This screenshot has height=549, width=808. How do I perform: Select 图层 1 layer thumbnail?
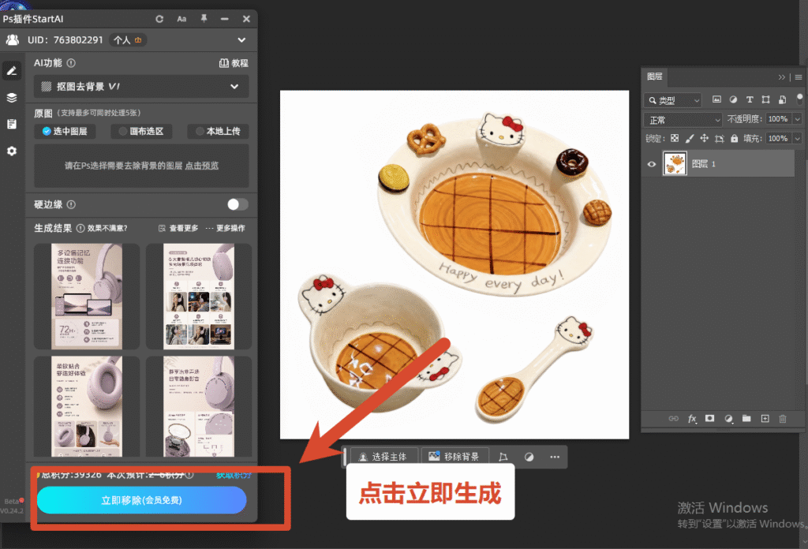(x=675, y=164)
